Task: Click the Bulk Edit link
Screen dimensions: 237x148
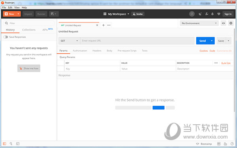Action: [x=226, y=63]
